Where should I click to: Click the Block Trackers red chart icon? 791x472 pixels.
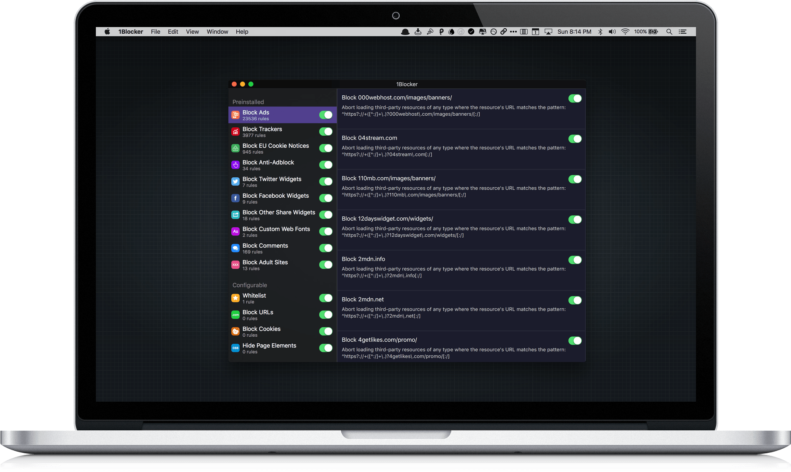point(235,132)
